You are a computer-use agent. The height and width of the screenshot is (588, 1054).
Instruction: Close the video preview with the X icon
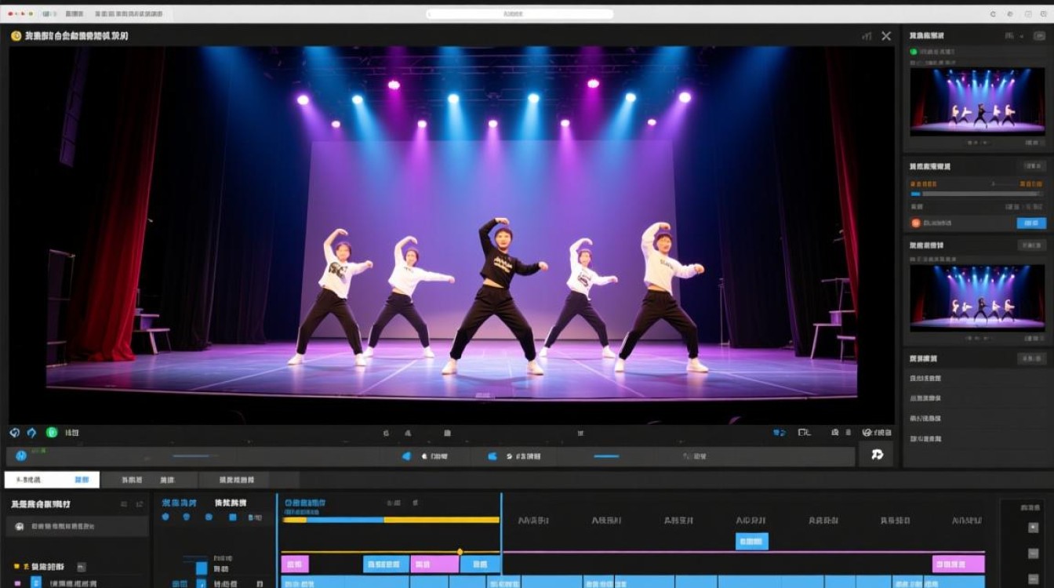(x=886, y=36)
